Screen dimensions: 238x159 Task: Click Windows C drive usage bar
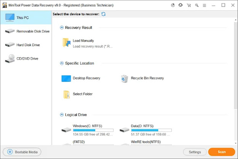[x=93, y=130]
